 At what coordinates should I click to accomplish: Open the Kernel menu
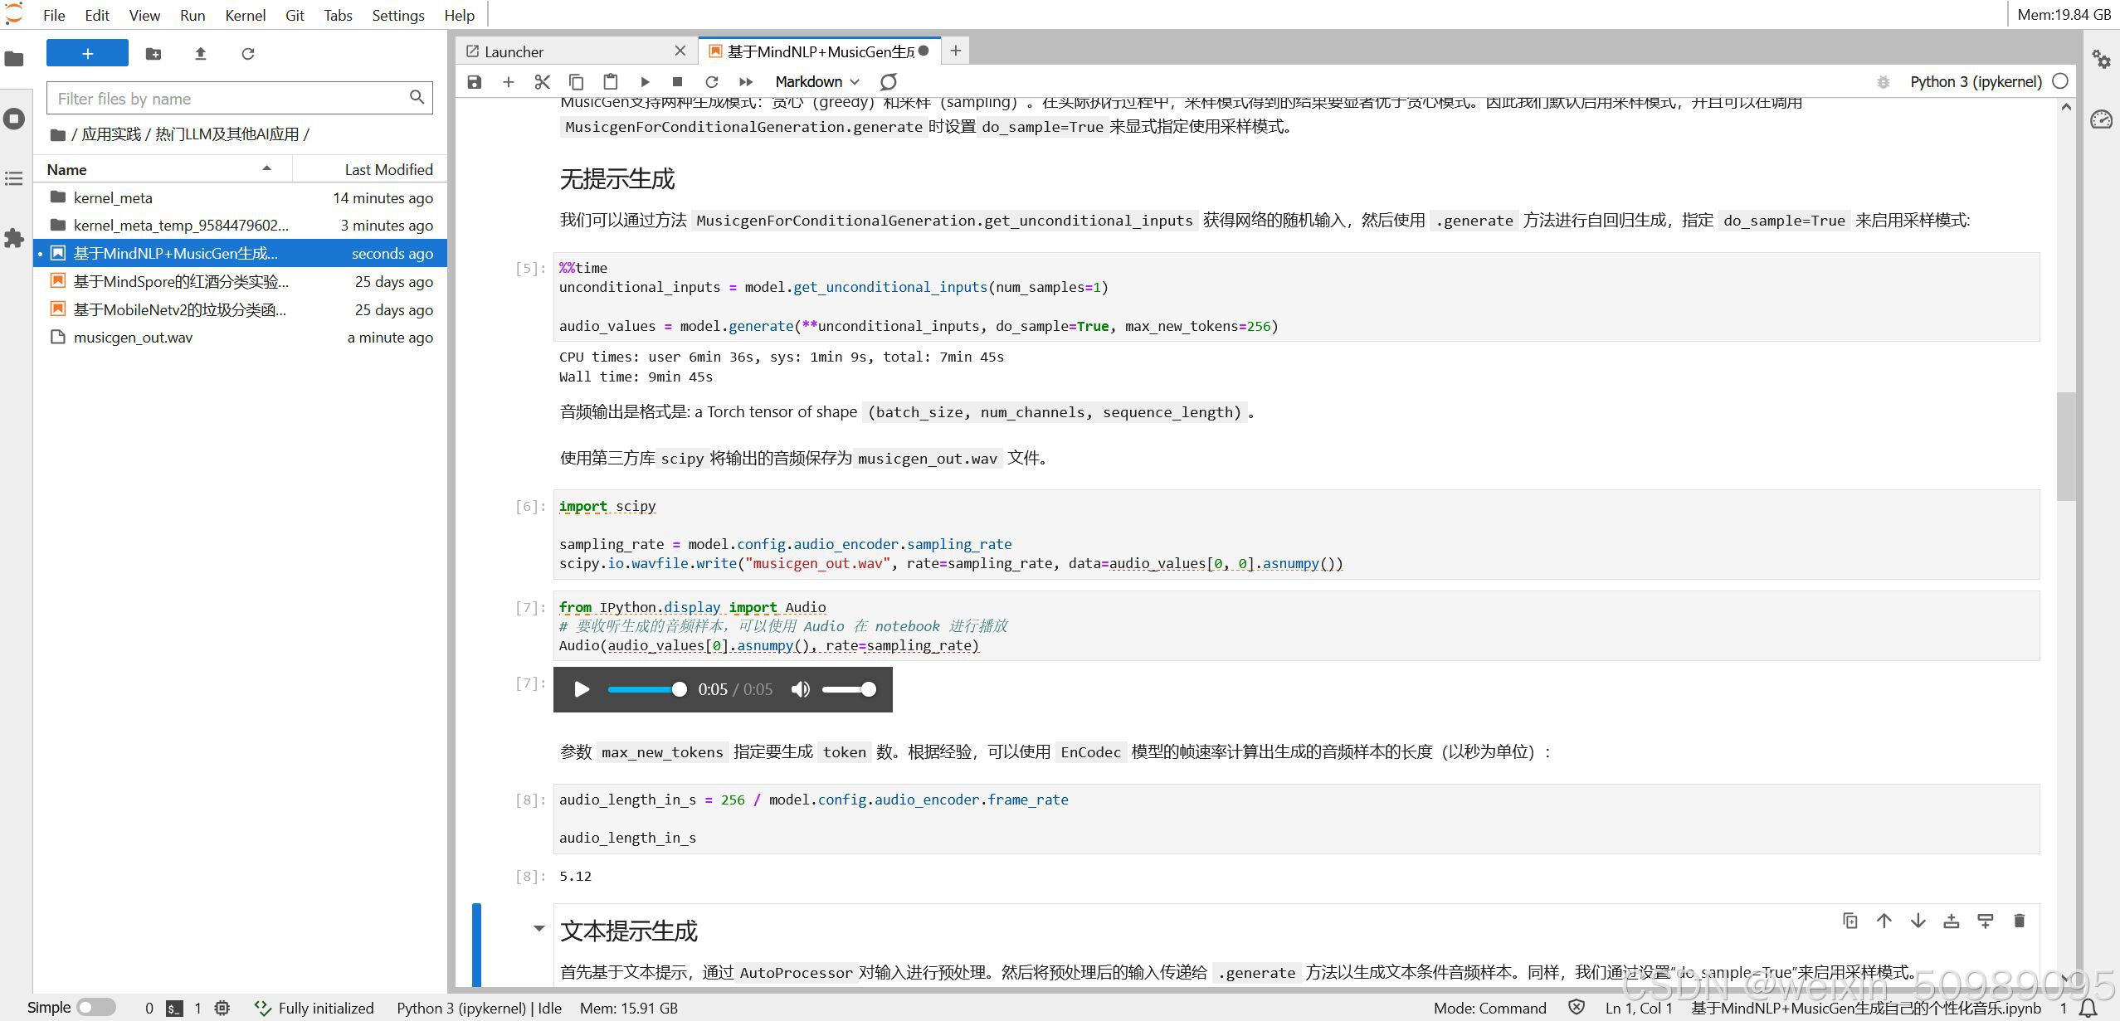tap(245, 15)
